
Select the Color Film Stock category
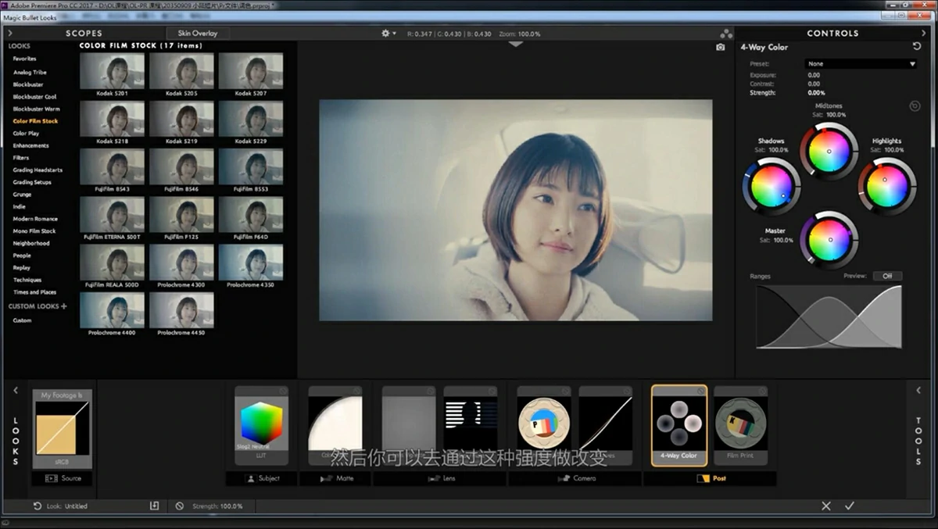pos(35,121)
